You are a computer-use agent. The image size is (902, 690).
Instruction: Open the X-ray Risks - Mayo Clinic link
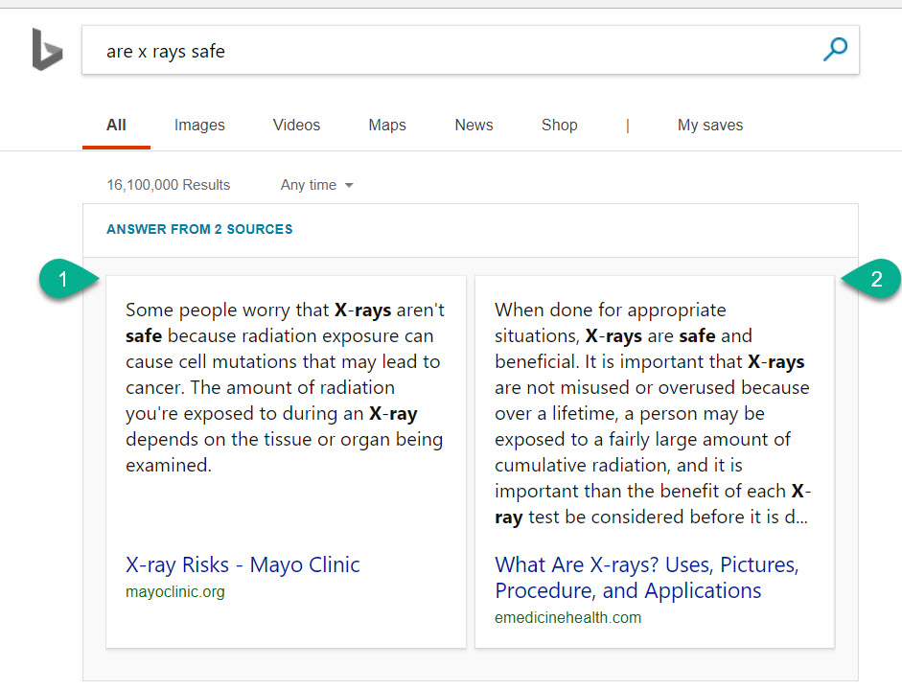pyautogui.click(x=243, y=564)
